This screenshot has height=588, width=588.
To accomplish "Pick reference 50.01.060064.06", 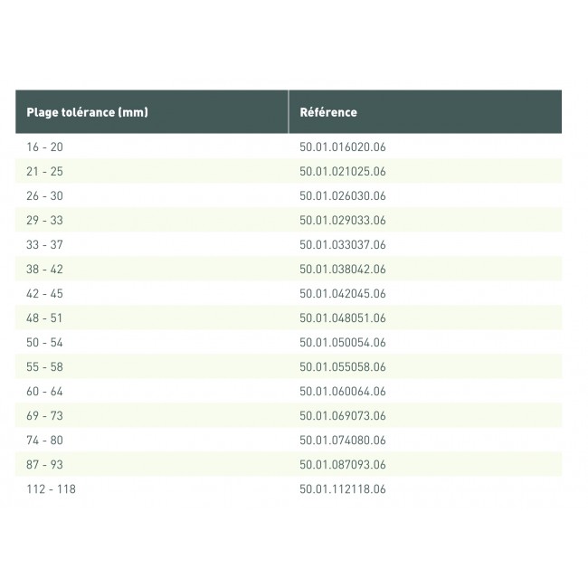I will click(x=343, y=391).
